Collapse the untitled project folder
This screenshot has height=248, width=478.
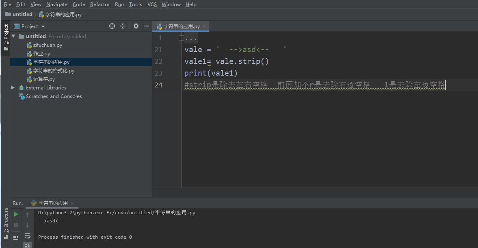pos(13,36)
